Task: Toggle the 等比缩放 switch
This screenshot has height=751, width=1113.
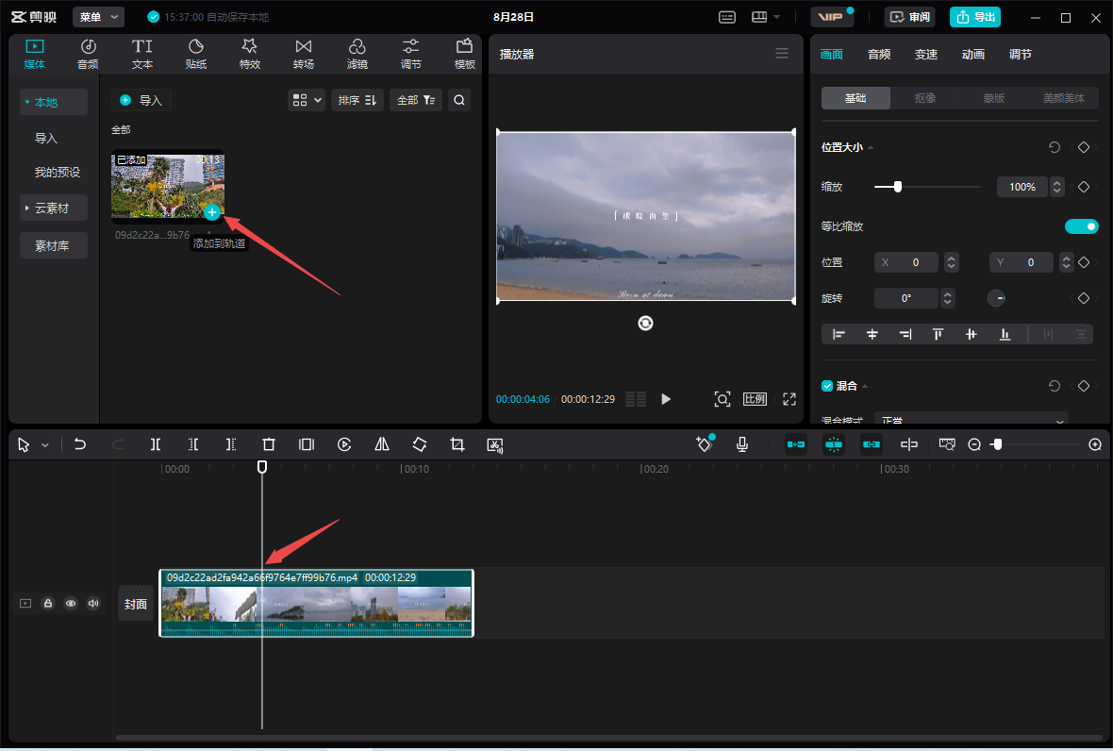Action: (x=1081, y=226)
